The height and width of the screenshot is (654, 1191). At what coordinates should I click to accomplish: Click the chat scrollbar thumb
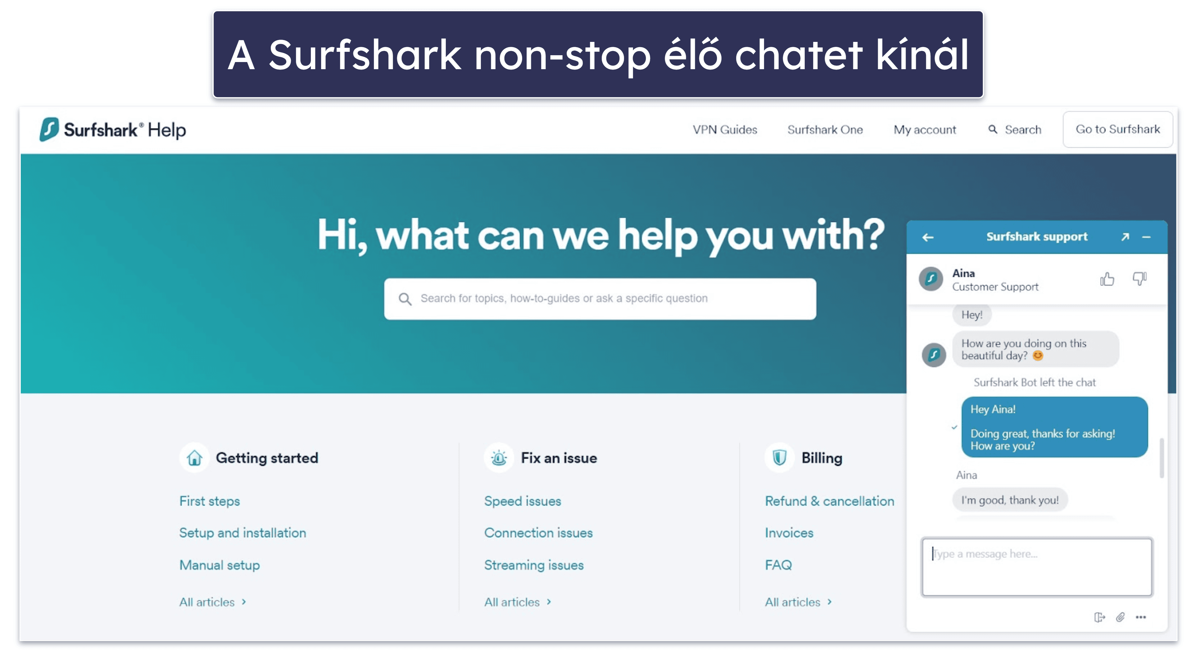pyautogui.click(x=1162, y=458)
